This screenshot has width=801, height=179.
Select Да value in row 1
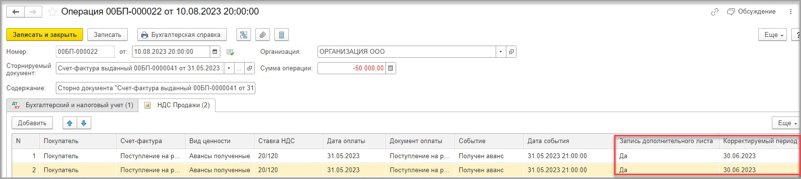667,156
